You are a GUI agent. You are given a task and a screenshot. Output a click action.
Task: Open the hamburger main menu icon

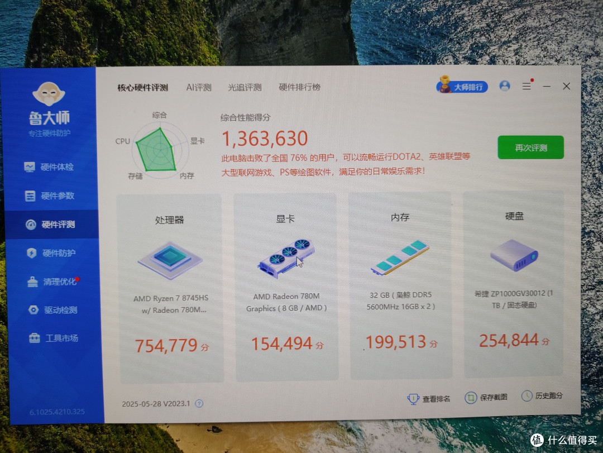click(x=527, y=86)
